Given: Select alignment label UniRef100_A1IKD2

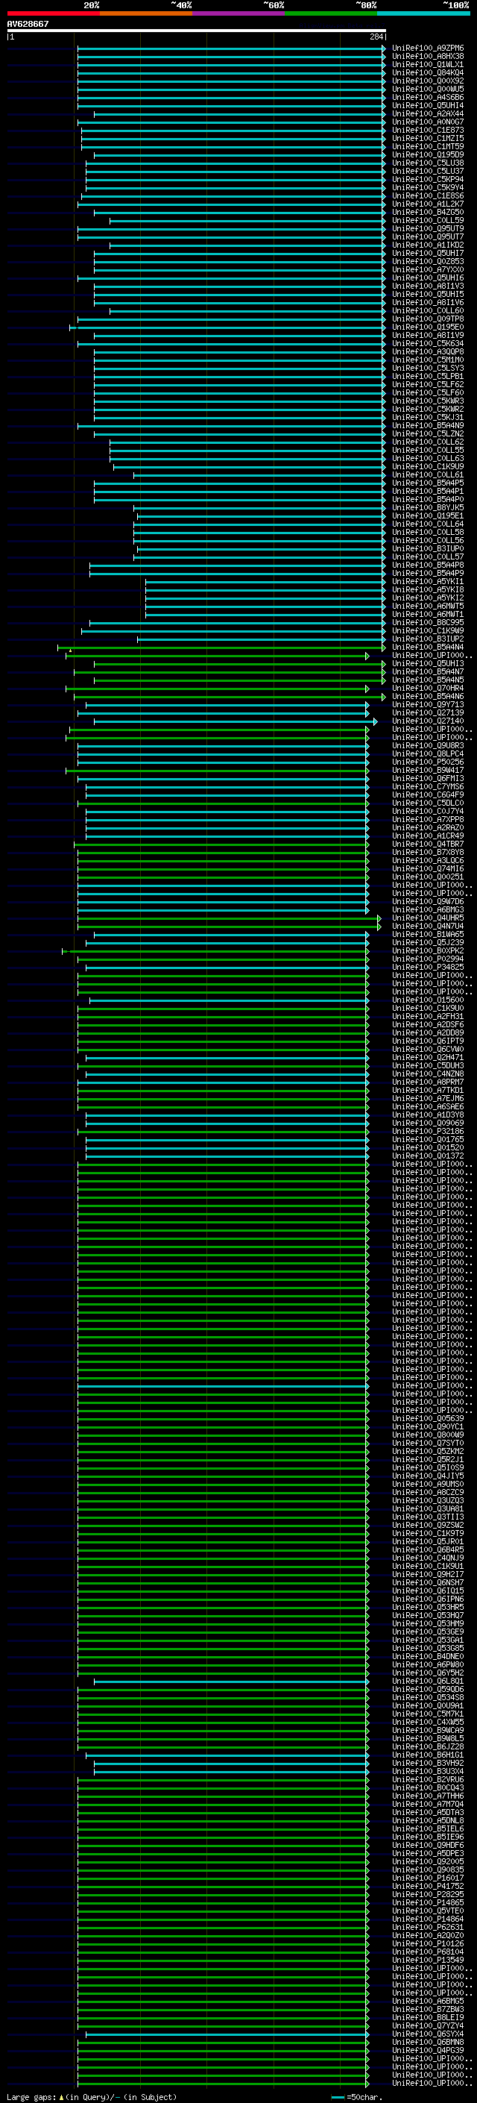Looking at the screenshot, I should [x=428, y=245].
